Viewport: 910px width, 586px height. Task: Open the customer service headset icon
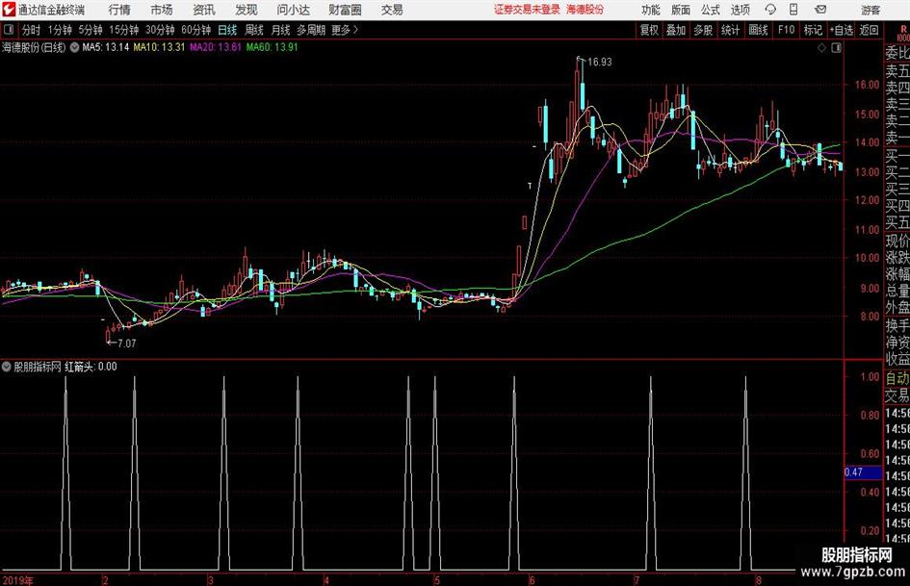coord(770,10)
